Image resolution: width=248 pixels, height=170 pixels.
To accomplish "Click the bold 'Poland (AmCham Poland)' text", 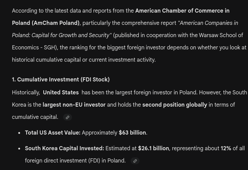I will [46, 23].
